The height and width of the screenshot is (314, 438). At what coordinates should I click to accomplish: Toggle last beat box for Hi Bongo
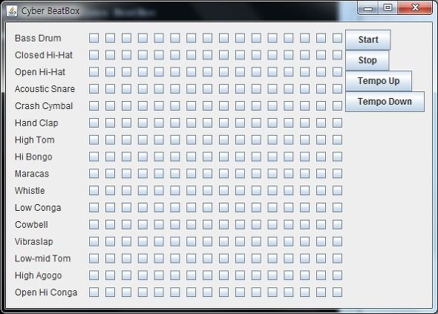pos(338,157)
